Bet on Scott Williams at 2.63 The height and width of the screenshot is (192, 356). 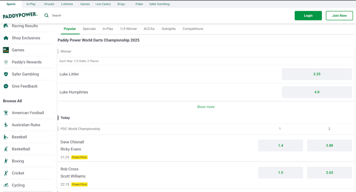click(329, 172)
